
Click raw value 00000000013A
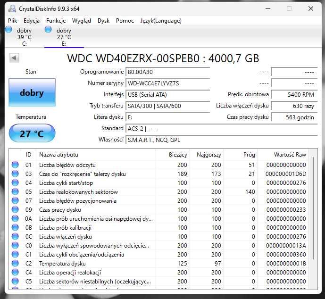coord(286,246)
